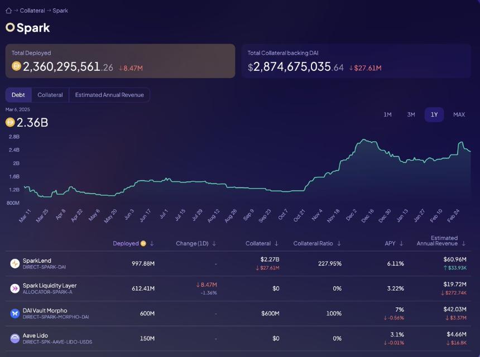Image resolution: width=480 pixels, height=357 pixels.
Task: Open the Spark Liquidity Layer row
Action: pyautogui.click(x=238, y=289)
